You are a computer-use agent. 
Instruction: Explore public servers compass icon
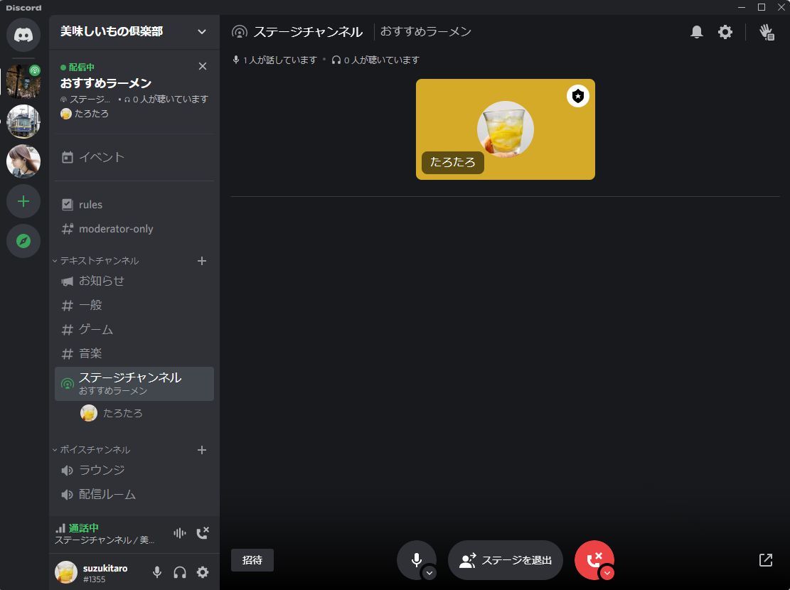point(23,242)
